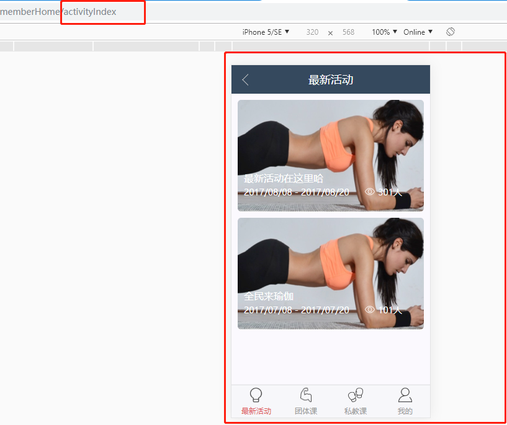
Task: Switch to the 团体课 tab label
Action: click(x=306, y=411)
